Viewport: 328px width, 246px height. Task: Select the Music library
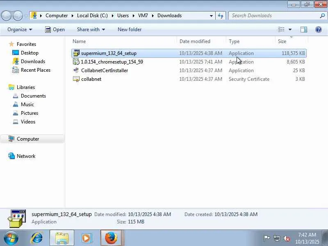point(27,105)
